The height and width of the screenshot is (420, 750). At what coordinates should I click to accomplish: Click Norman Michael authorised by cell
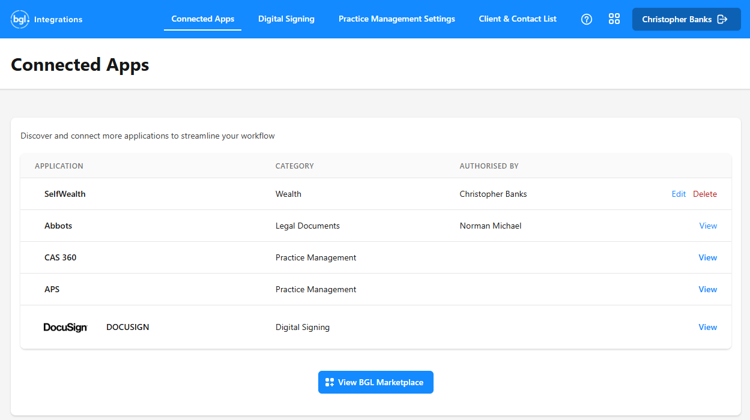pyautogui.click(x=491, y=226)
